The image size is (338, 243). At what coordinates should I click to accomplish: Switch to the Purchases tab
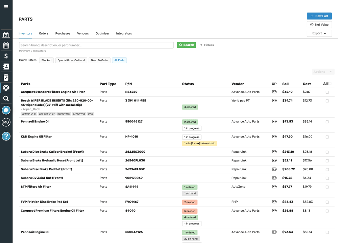coord(63,33)
